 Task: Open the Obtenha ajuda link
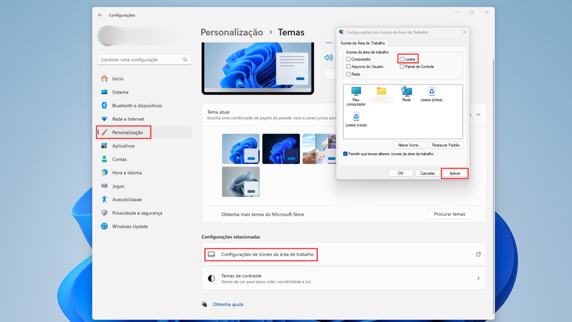pyautogui.click(x=228, y=304)
